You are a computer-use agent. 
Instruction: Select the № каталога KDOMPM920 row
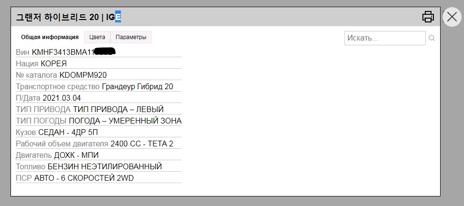pyautogui.click(x=98, y=75)
